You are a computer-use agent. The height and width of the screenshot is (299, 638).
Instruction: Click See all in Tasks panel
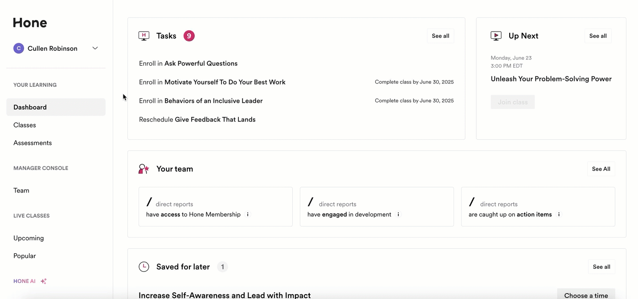pyautogui.click(x=440, y=36)
